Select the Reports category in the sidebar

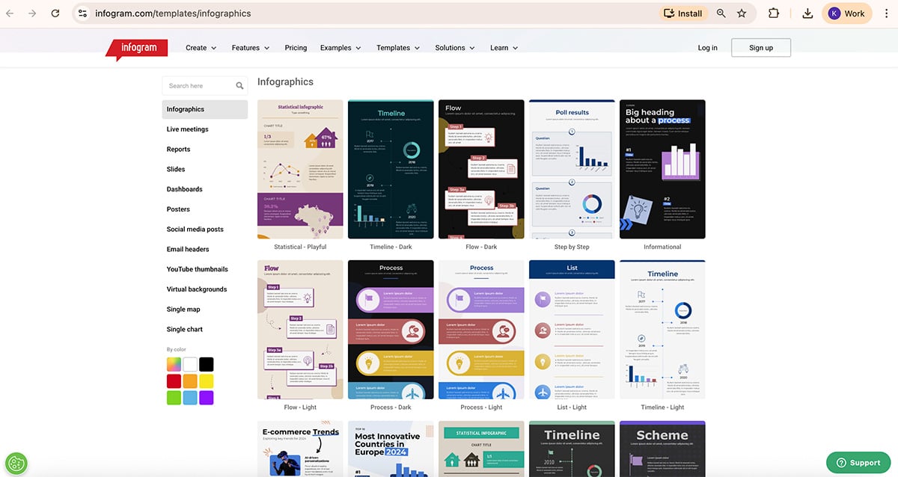click(x=178, y=149)
